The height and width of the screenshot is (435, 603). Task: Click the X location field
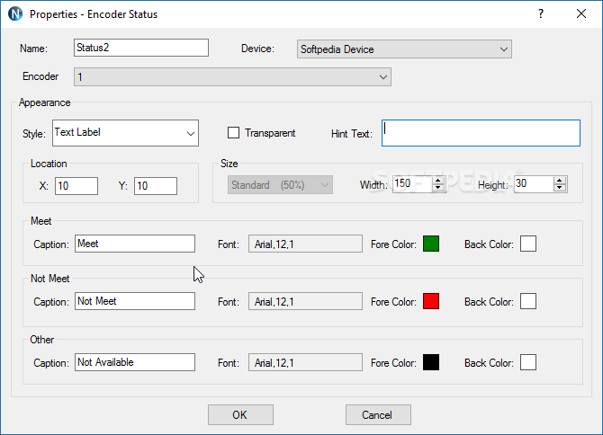pyautogui.click(x=76, y=186)
